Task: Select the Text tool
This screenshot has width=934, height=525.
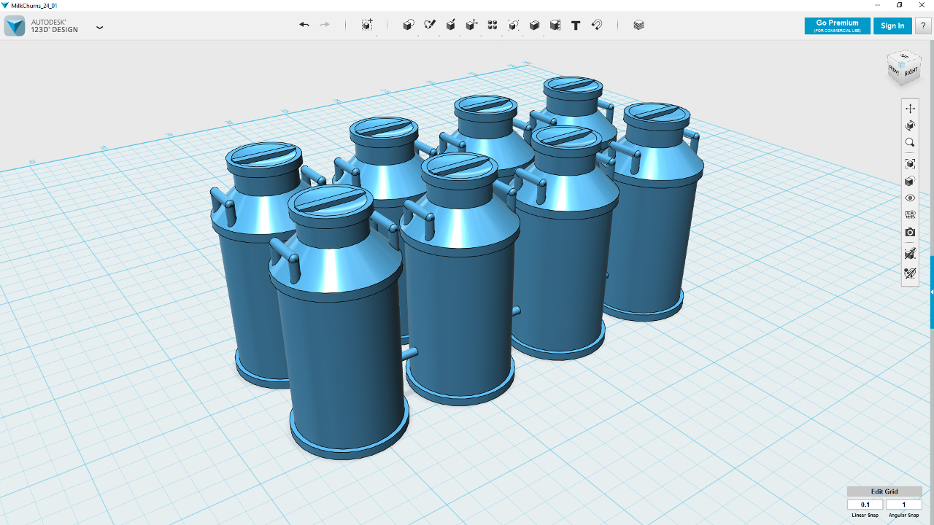Action: [576, 25]
